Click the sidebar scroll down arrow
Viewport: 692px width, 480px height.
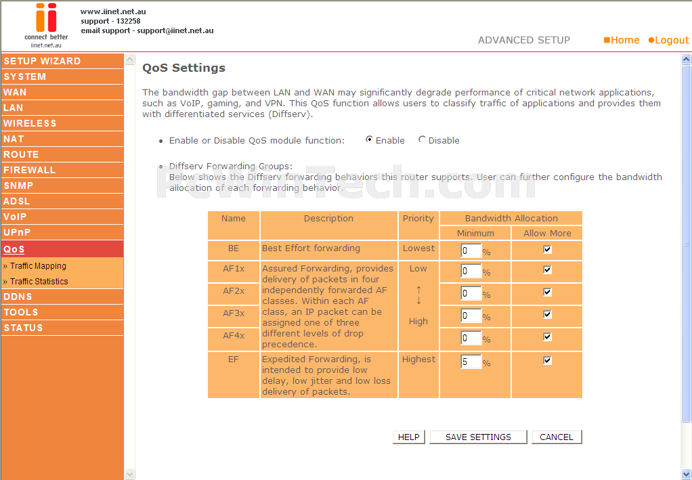point(130,475)
